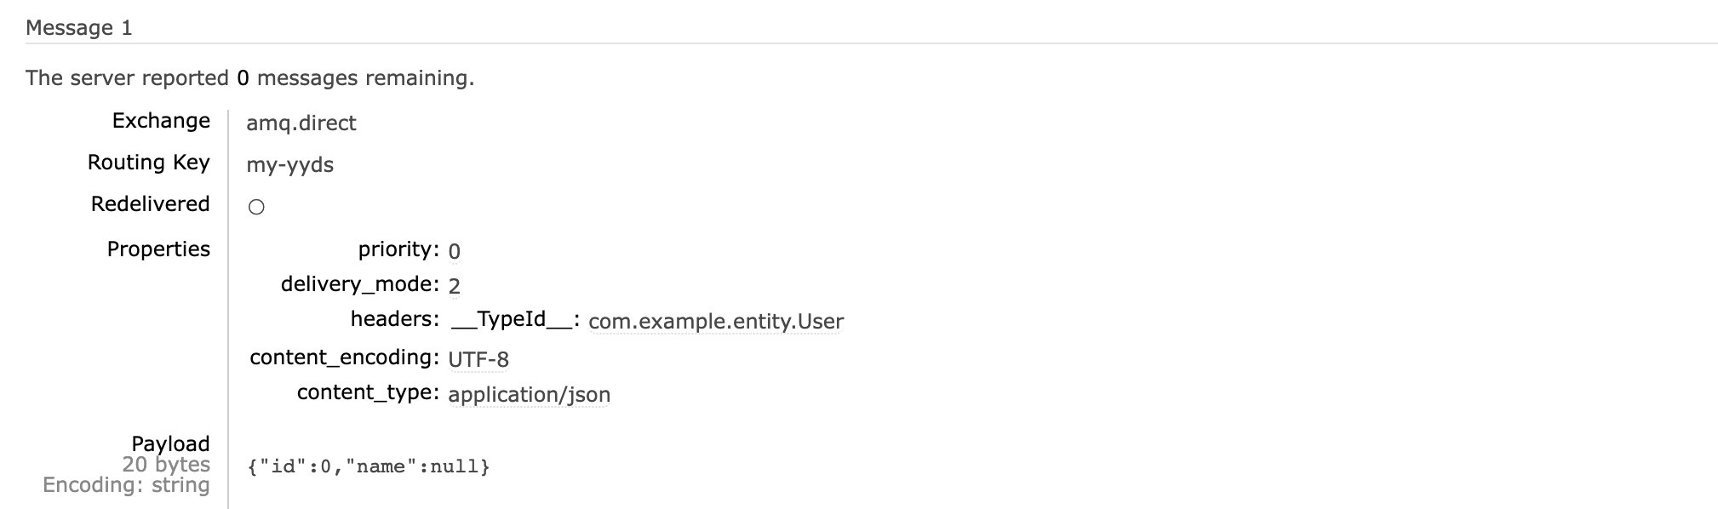Image resolution: width=1718 pixels, height=509 pixels.
Task: Select the amq.direct exchange value
Action: 301,123
